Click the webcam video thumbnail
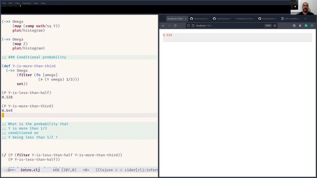Image resolution: width=317 pixels, height=178 pixels. (x=304, y=7)
